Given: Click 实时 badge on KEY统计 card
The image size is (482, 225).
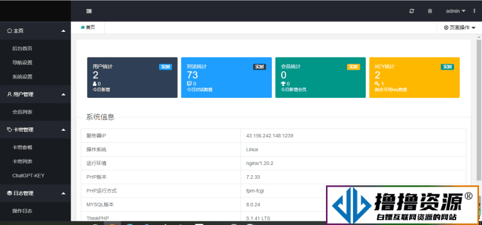Looking at the screenshot, I should coord(448,67).
